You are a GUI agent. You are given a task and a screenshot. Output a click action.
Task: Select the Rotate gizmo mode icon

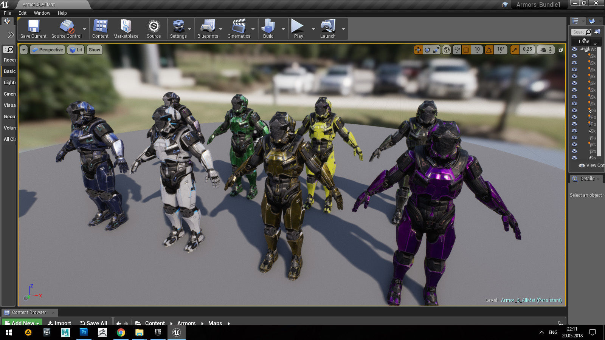427,50
